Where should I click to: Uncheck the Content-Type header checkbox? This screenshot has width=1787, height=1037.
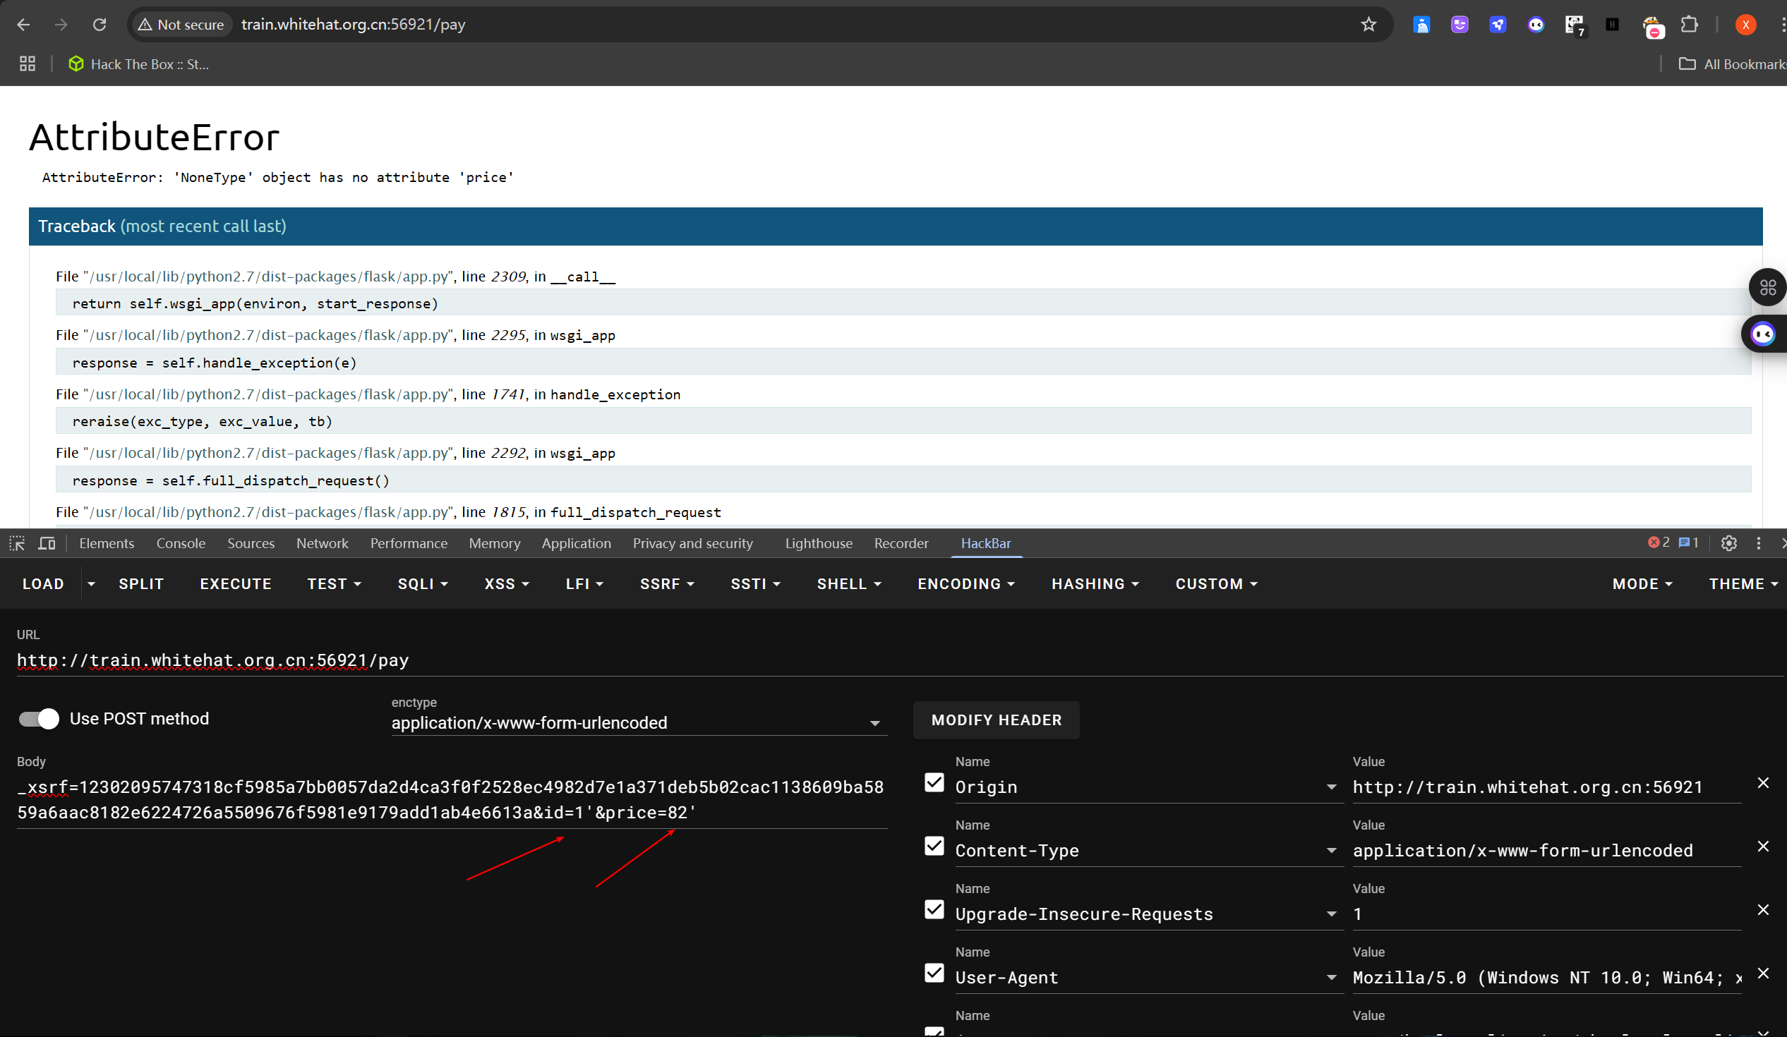934,847
